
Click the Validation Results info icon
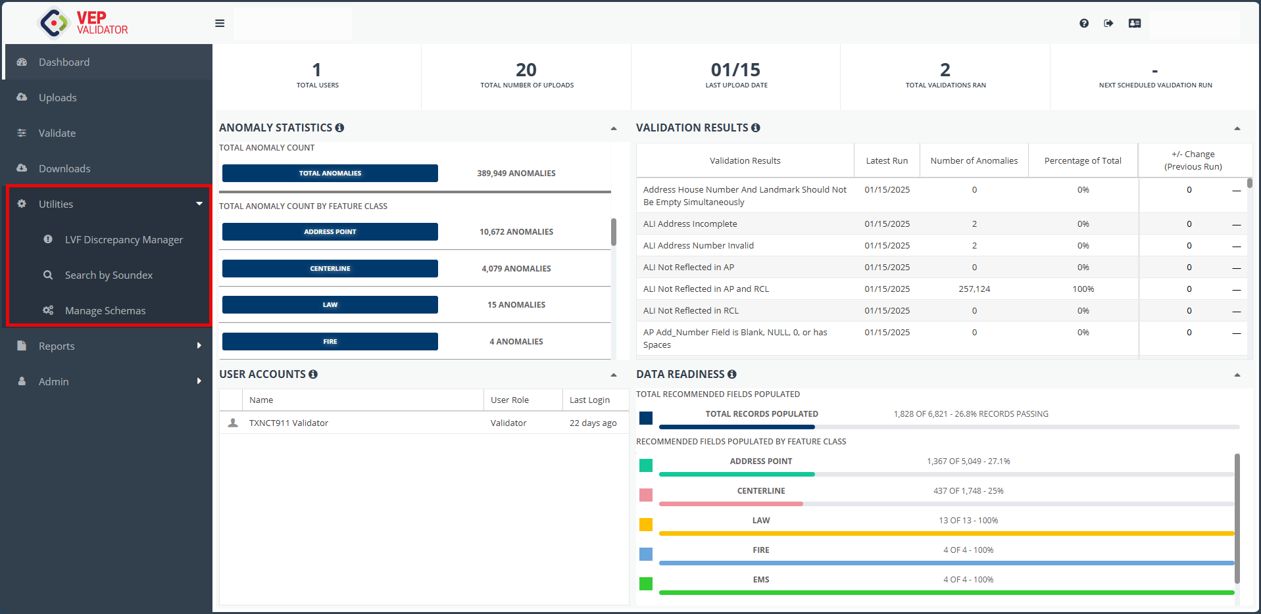pyautogui.click(x=756, y=128)
